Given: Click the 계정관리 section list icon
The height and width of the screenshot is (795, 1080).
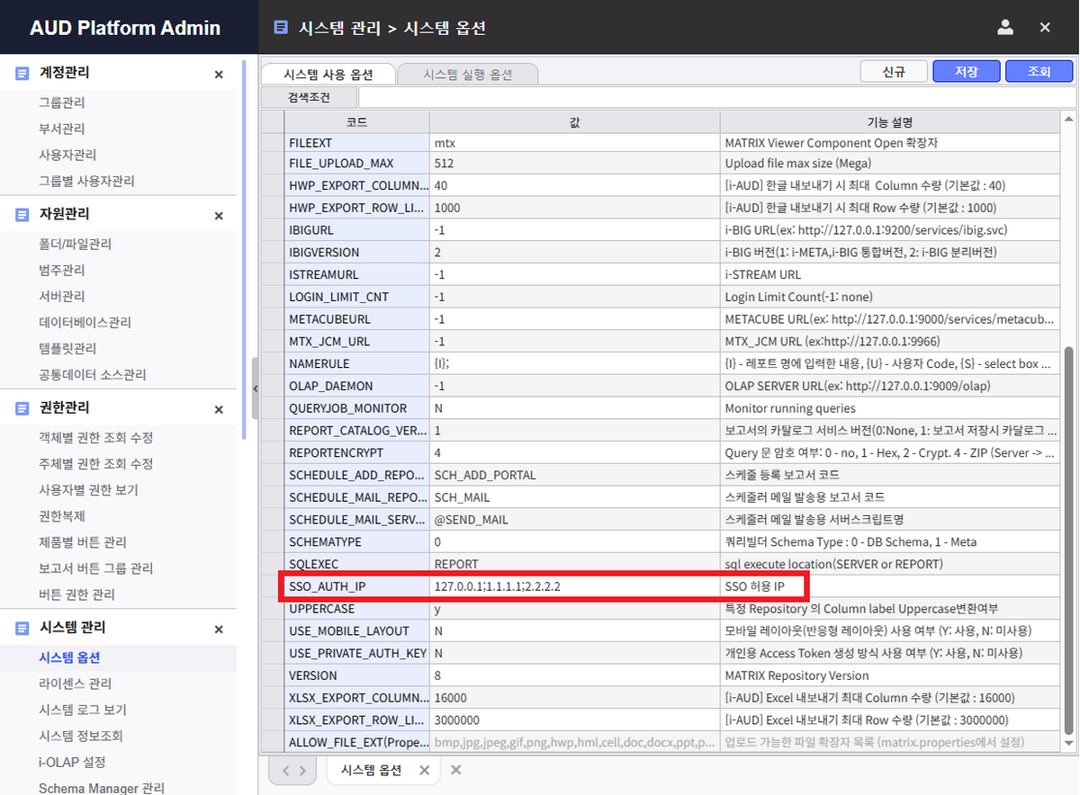Looking at the screenshot, I should point(22,74).
